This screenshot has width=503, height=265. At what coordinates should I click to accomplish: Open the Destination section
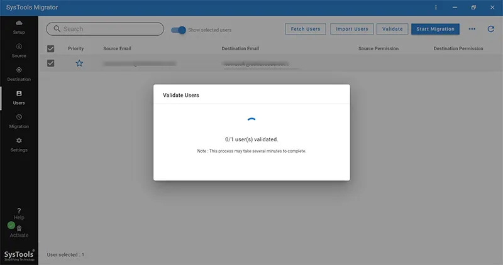19,74
